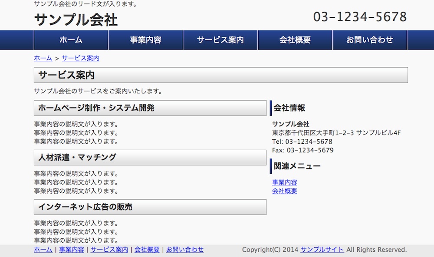Open 会社概要 in the blue navigation bar
The height and width of the screenshot is (257, 434).
coord(295,40)
